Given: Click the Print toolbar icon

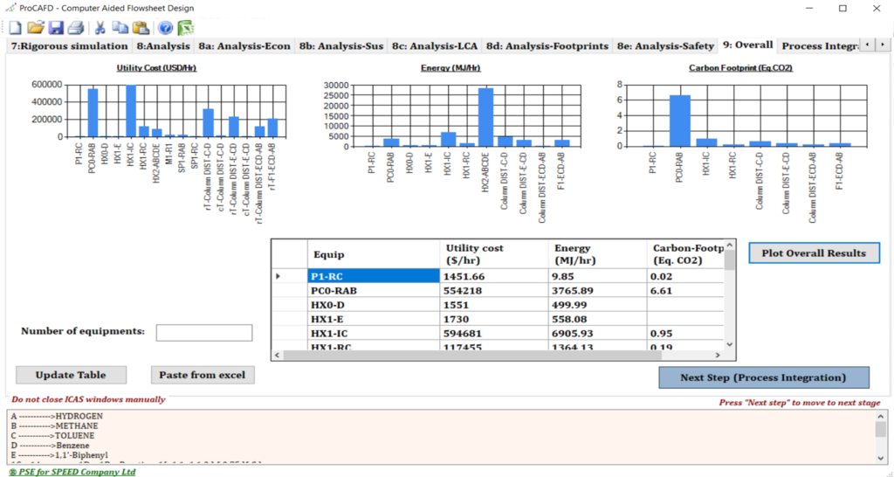Looking at the screenshot, I should (x=76, y=27).
